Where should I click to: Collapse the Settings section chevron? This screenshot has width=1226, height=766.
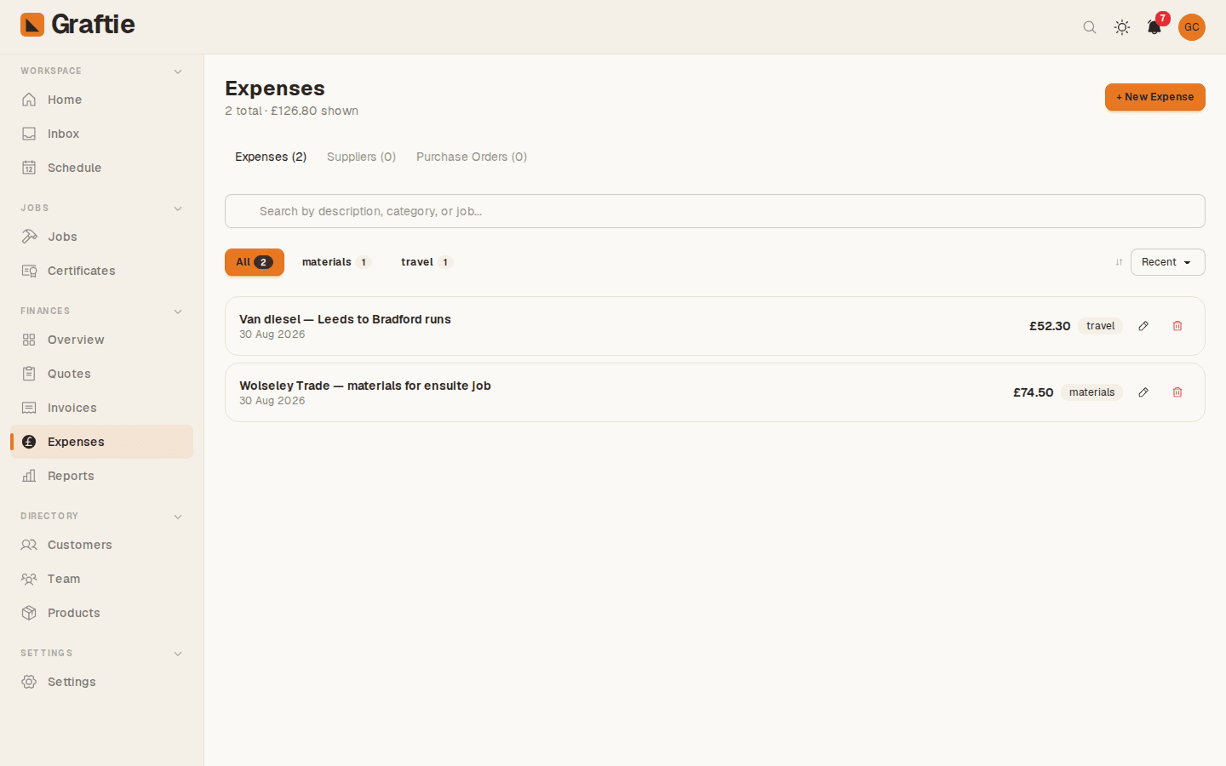(x=178, y=654)
